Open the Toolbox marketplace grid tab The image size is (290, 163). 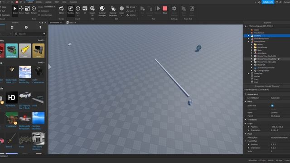point(12,27)
